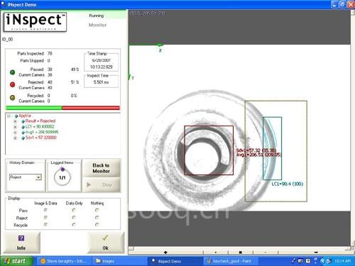Expand the LC1 tree node
The image size is (355, 266).
click(16, 127)
